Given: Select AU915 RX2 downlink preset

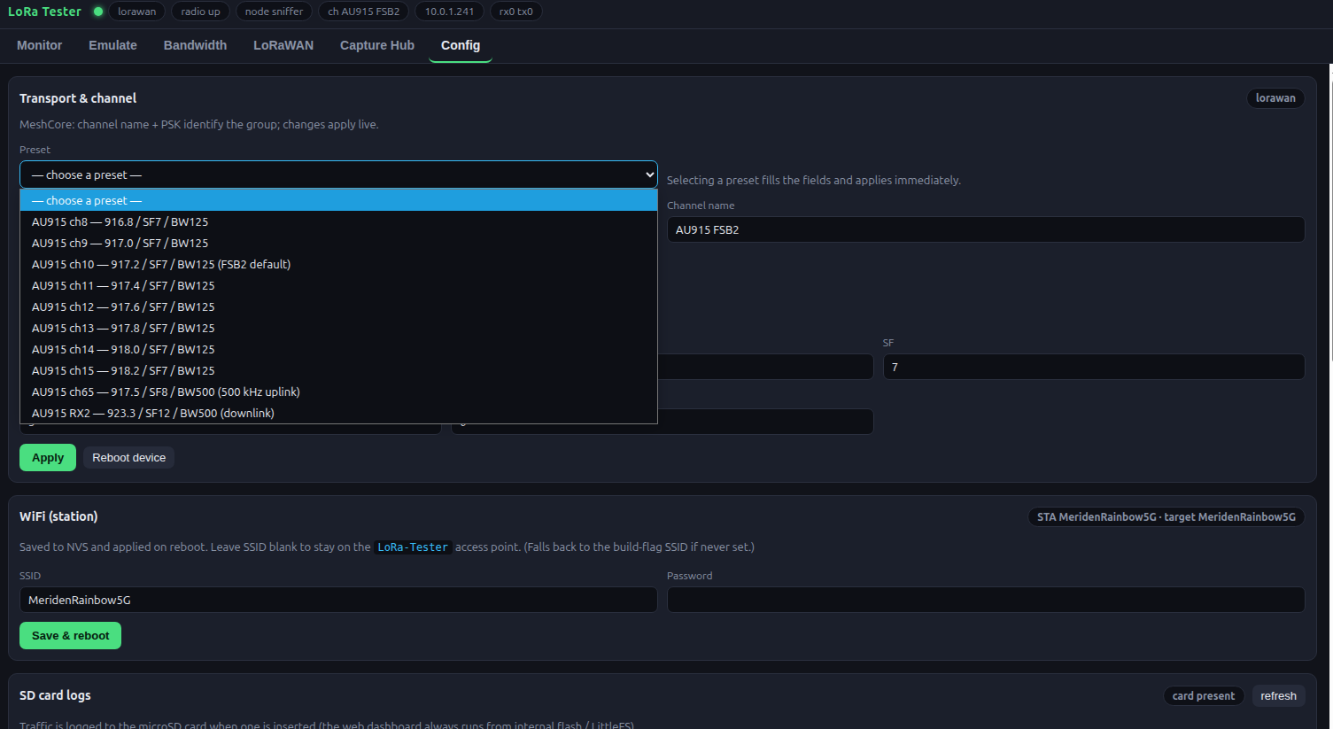Looking at the screenshot, I should coord(338,413).
